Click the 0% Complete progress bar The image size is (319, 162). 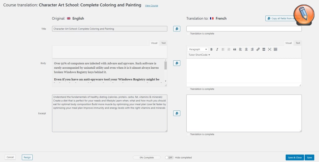147,158
